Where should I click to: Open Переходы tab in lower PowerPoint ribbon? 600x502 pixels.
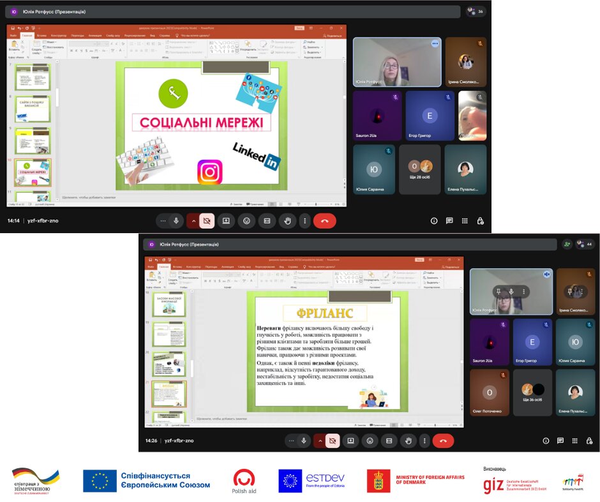[x=211, y=267]
